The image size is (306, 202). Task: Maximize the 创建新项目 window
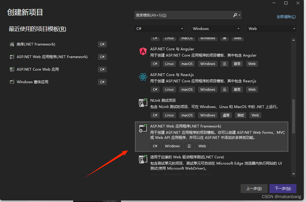(x=286, y=3)
